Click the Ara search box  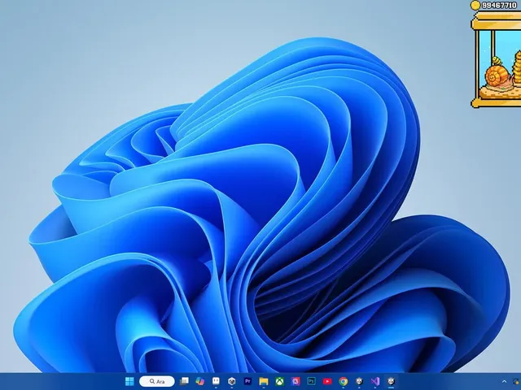[x=157, y=381]
